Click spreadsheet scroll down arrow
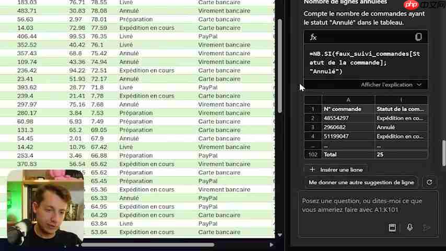Viewport: 446px width, 251px height. 279,235
